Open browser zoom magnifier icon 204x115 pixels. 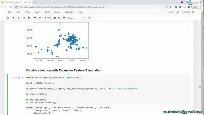coord(166,7)
